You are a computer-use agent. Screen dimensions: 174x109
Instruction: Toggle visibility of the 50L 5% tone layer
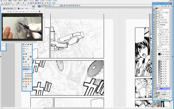point(154,84)
